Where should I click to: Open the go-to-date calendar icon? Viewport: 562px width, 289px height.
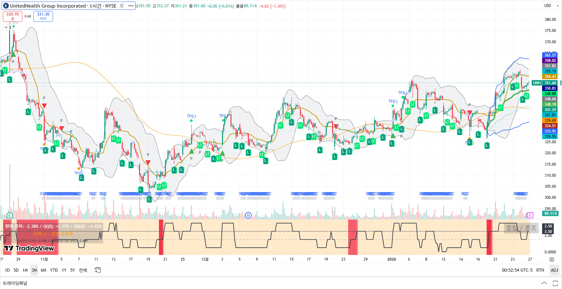pyautogui.click(x=98, y=270)
